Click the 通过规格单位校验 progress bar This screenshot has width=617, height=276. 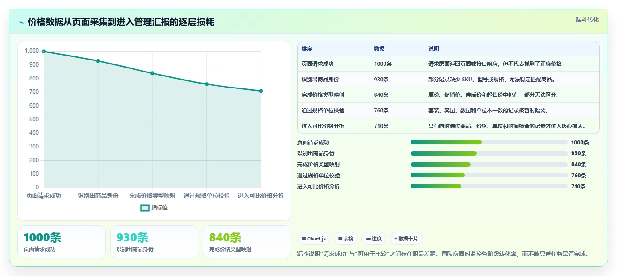489,176
